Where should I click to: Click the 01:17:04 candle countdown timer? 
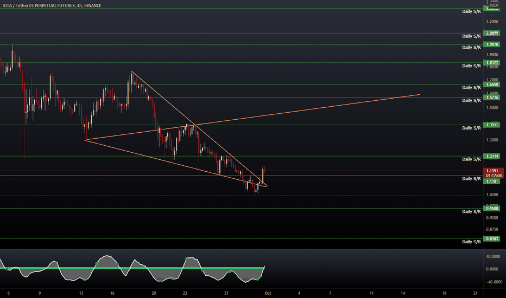click(x=494, y=176)
